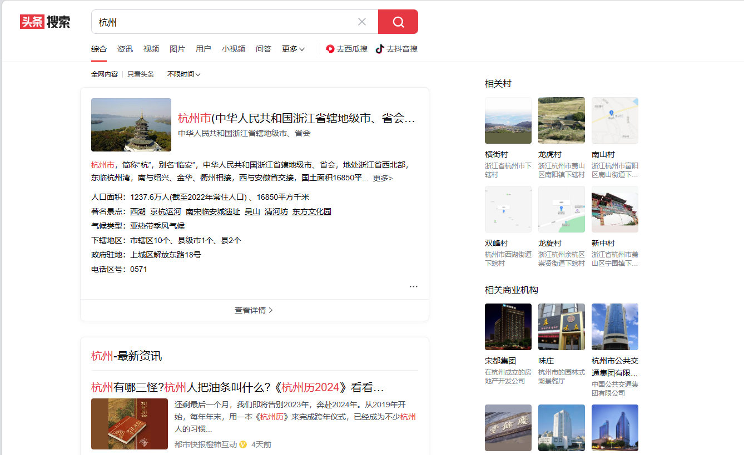The image size is (744, 455).
Task: Open the Xigua search icon link
Action: tap(330, 49)
